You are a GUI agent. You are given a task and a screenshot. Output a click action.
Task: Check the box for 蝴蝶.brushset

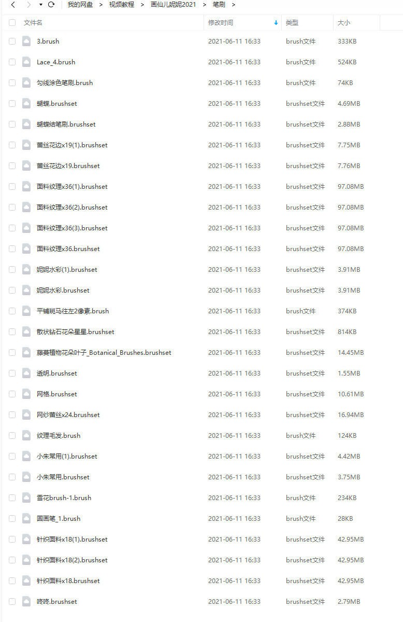click(x=12, y=104)
